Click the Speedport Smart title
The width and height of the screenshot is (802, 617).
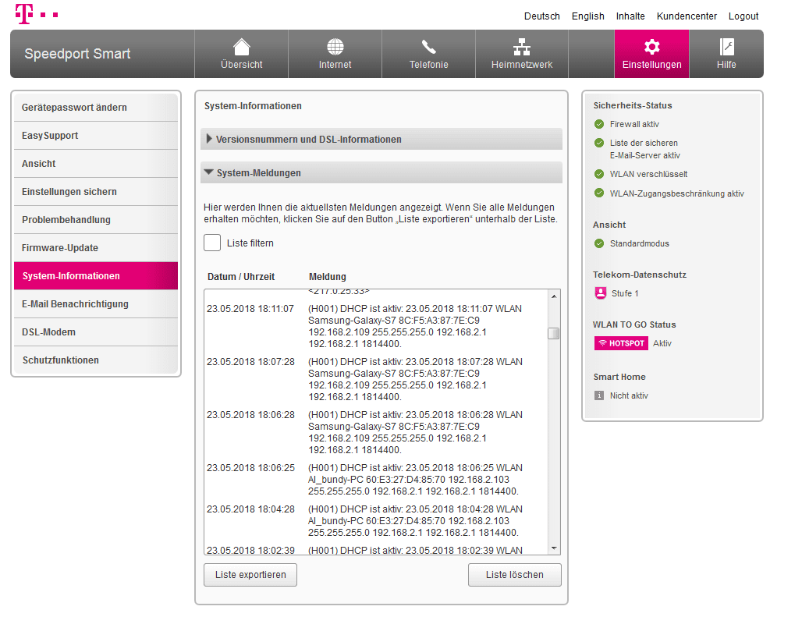click(77, 54)
